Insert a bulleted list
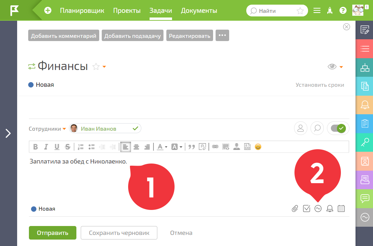The width and height of the screenshot is (373, 246). point(92,147)
